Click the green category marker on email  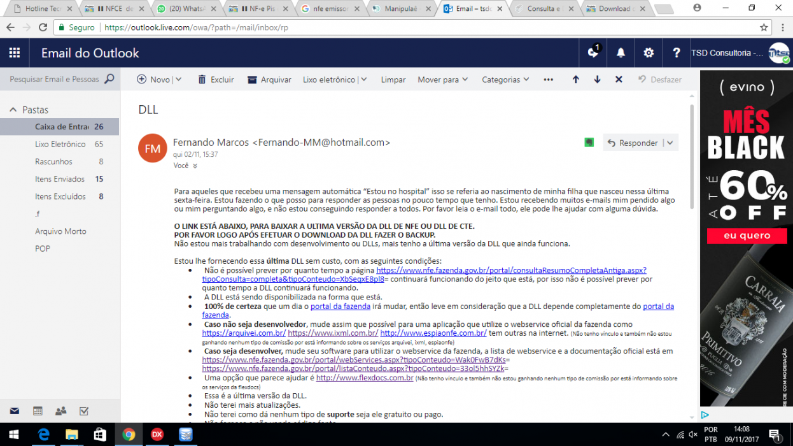click(x=589, y=143)
